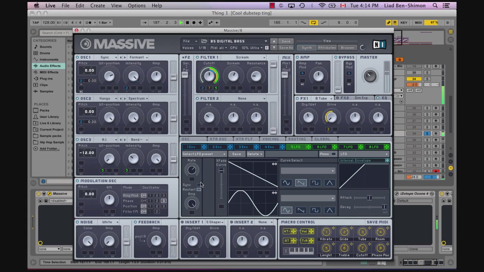This screenshot has width=484, height=272.
Task: Click the record button in Ableton transport
Action: 194,23
